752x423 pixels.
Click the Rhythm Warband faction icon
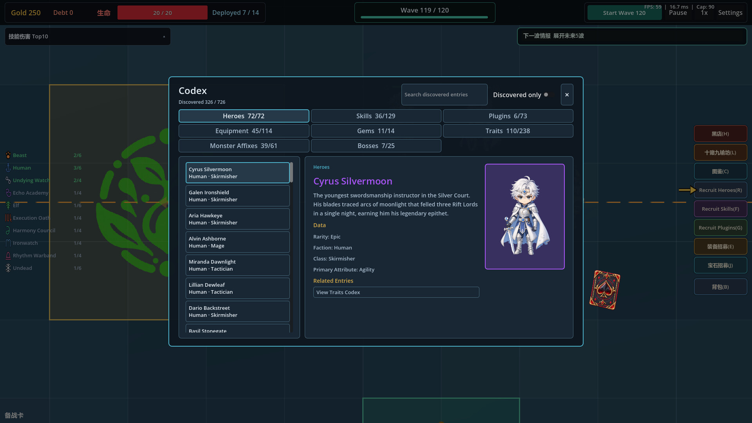[8, 255]
